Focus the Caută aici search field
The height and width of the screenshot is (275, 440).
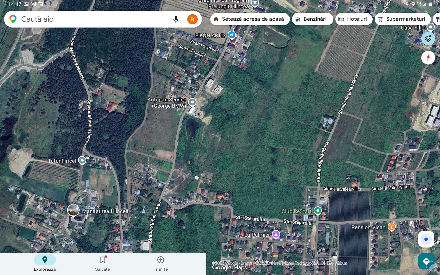click(x=103, y=19)
